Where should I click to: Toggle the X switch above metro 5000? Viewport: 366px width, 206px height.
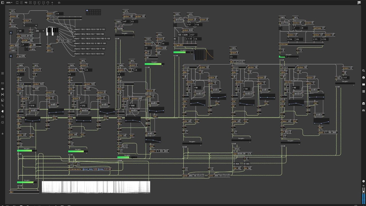click(11, 33)
